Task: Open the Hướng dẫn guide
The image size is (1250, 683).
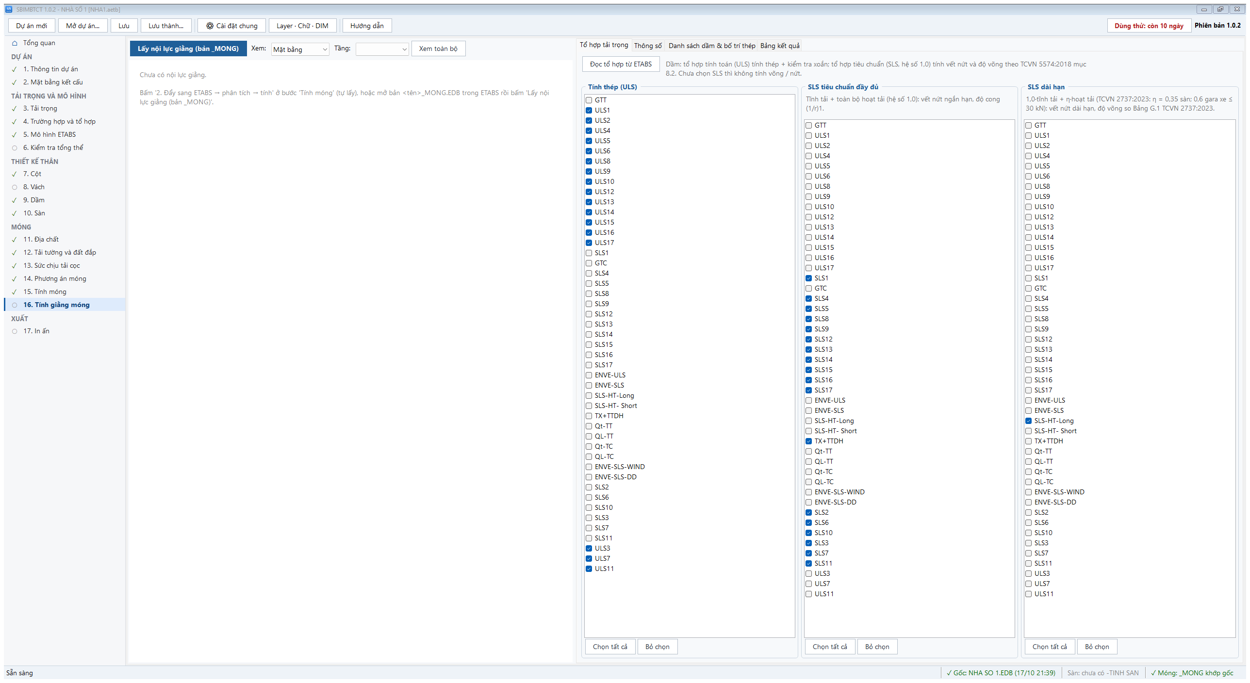Action: click(367, 26)
